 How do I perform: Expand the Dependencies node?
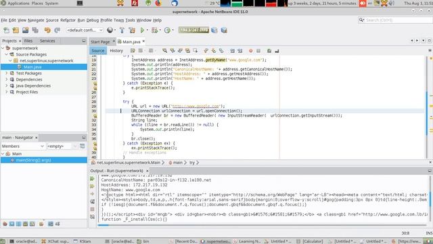point(7,79)
